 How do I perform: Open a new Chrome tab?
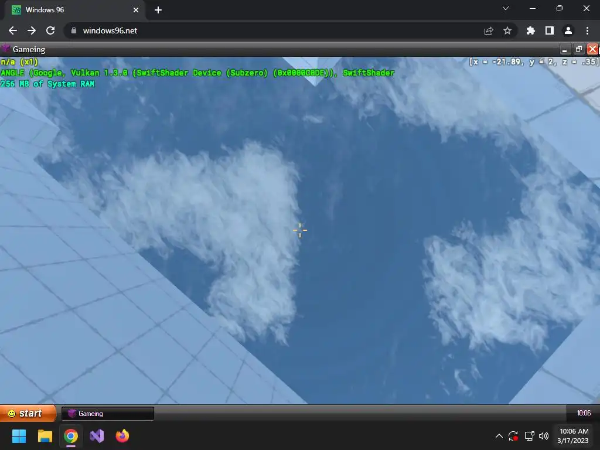158,10
